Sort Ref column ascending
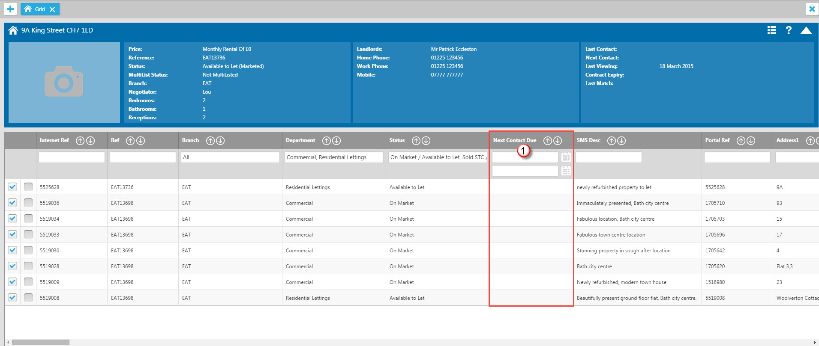This screenshot has width=819, height=346. pyautogui.click(x=130, y=141)
